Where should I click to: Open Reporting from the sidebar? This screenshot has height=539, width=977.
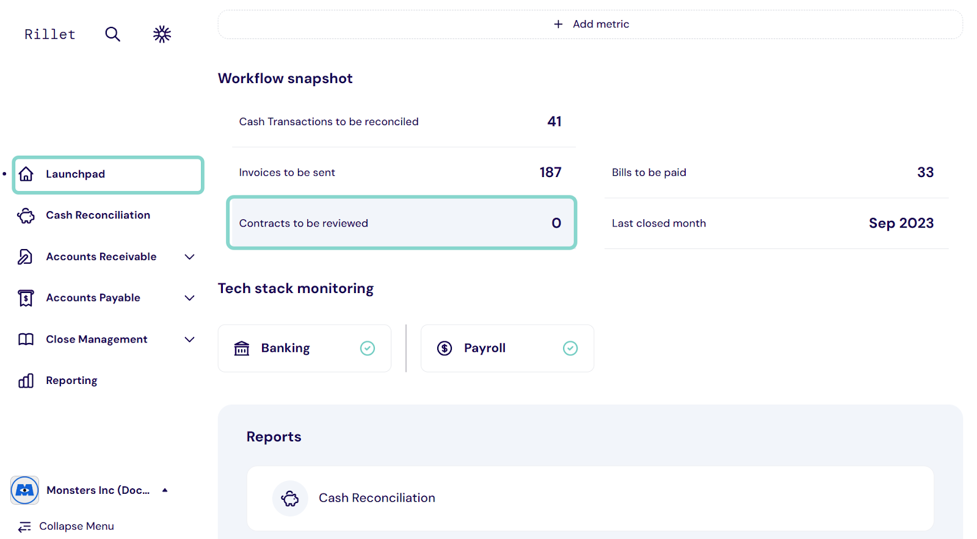coord(71,381)
